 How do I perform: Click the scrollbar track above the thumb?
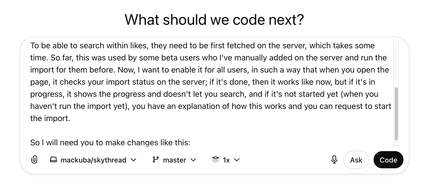pyautogui.click(x=396, y=63)
